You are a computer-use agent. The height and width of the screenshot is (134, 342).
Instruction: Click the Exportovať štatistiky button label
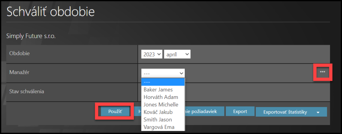(285, 112)
